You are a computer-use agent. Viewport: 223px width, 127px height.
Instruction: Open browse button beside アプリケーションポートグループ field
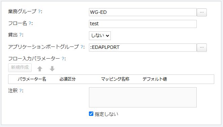click(x=202, y=47)
